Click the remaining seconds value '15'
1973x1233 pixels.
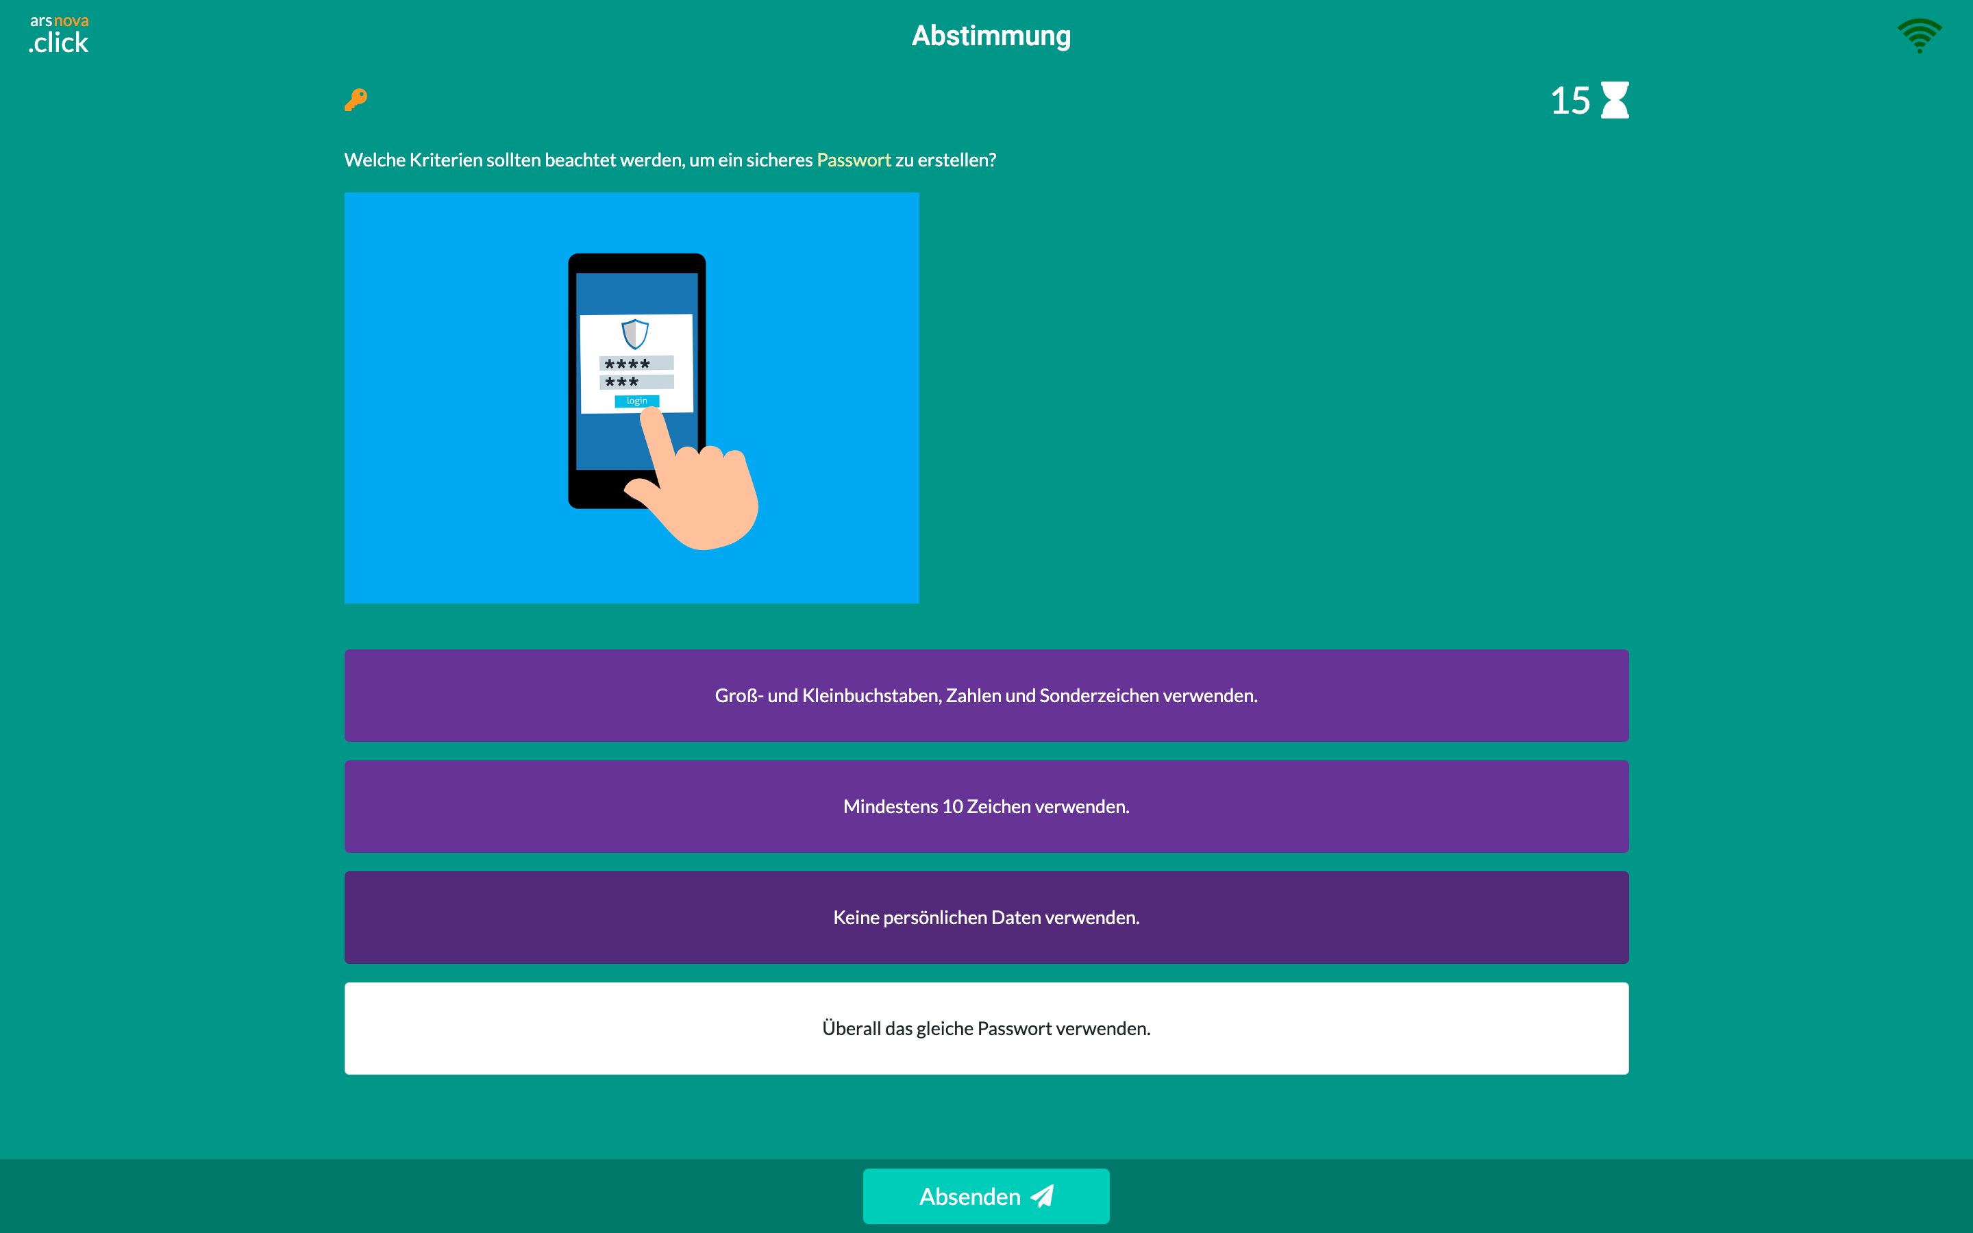pos(1570,101)
